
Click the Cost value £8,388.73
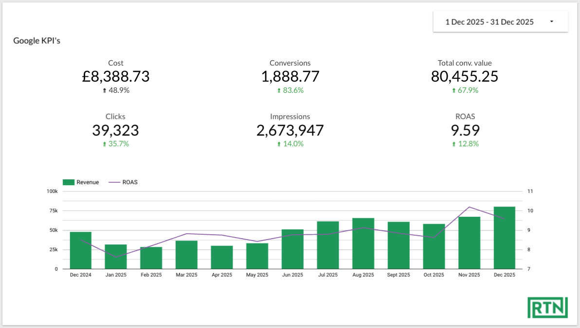tap(116, 77)
